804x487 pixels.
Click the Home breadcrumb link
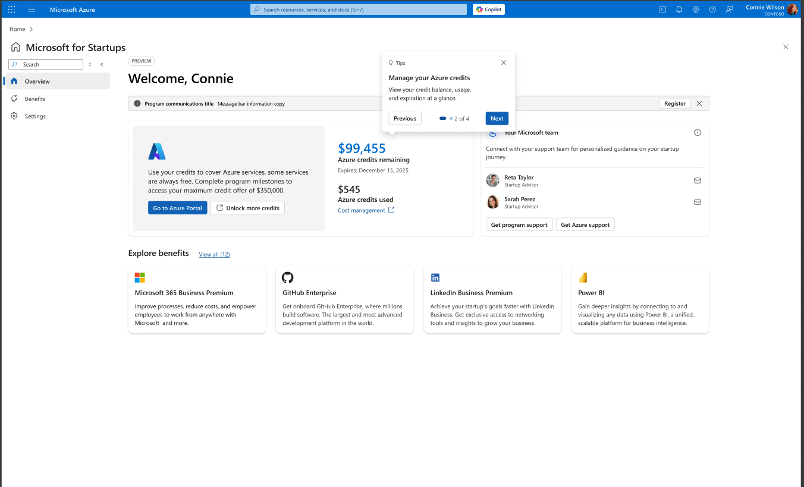[17, 29]
